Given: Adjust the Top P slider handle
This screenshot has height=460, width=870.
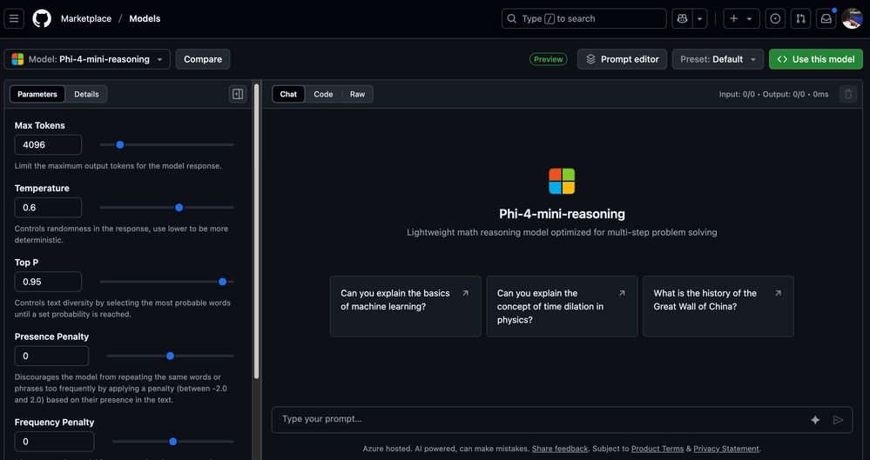Looking at the screenshot, I should (x=222, y=282).
